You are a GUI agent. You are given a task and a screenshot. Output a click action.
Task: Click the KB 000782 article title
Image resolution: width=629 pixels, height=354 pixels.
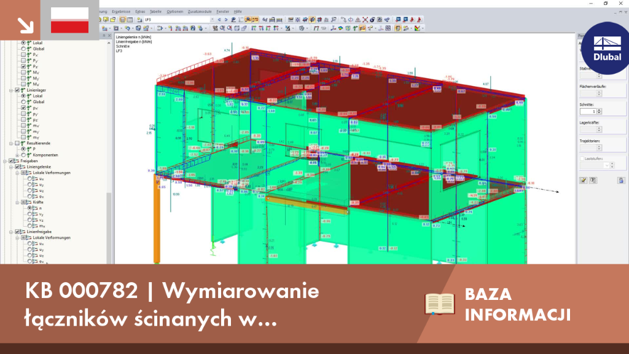(172, 304)
